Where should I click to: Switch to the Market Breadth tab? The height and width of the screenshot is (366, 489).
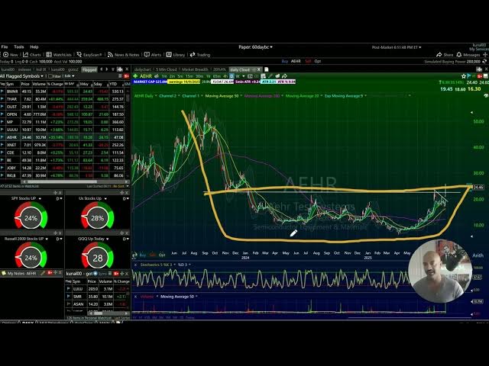pos(195,69)
